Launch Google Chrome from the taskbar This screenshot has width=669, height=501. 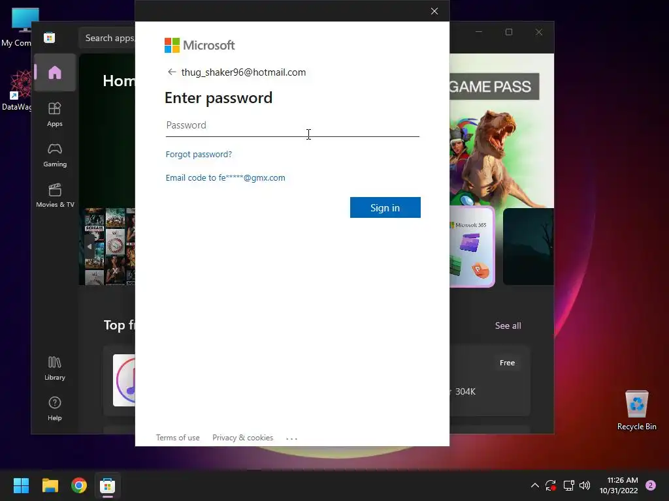pyautogui.click(x=79, y=485)
